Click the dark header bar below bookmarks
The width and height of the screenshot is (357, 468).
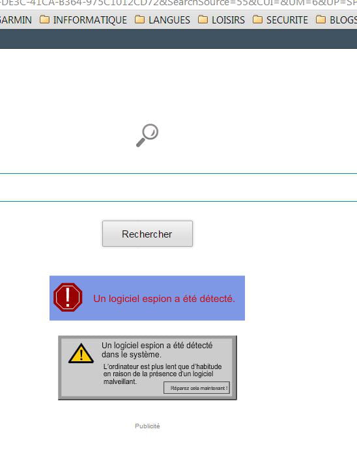click(178, 39)
